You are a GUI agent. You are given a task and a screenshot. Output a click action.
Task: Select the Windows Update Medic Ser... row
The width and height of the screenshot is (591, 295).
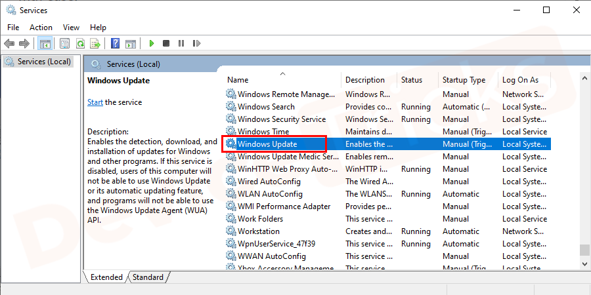tap(388, 157)
